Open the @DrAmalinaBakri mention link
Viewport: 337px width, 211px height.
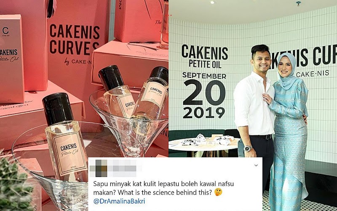click(119, 201)
